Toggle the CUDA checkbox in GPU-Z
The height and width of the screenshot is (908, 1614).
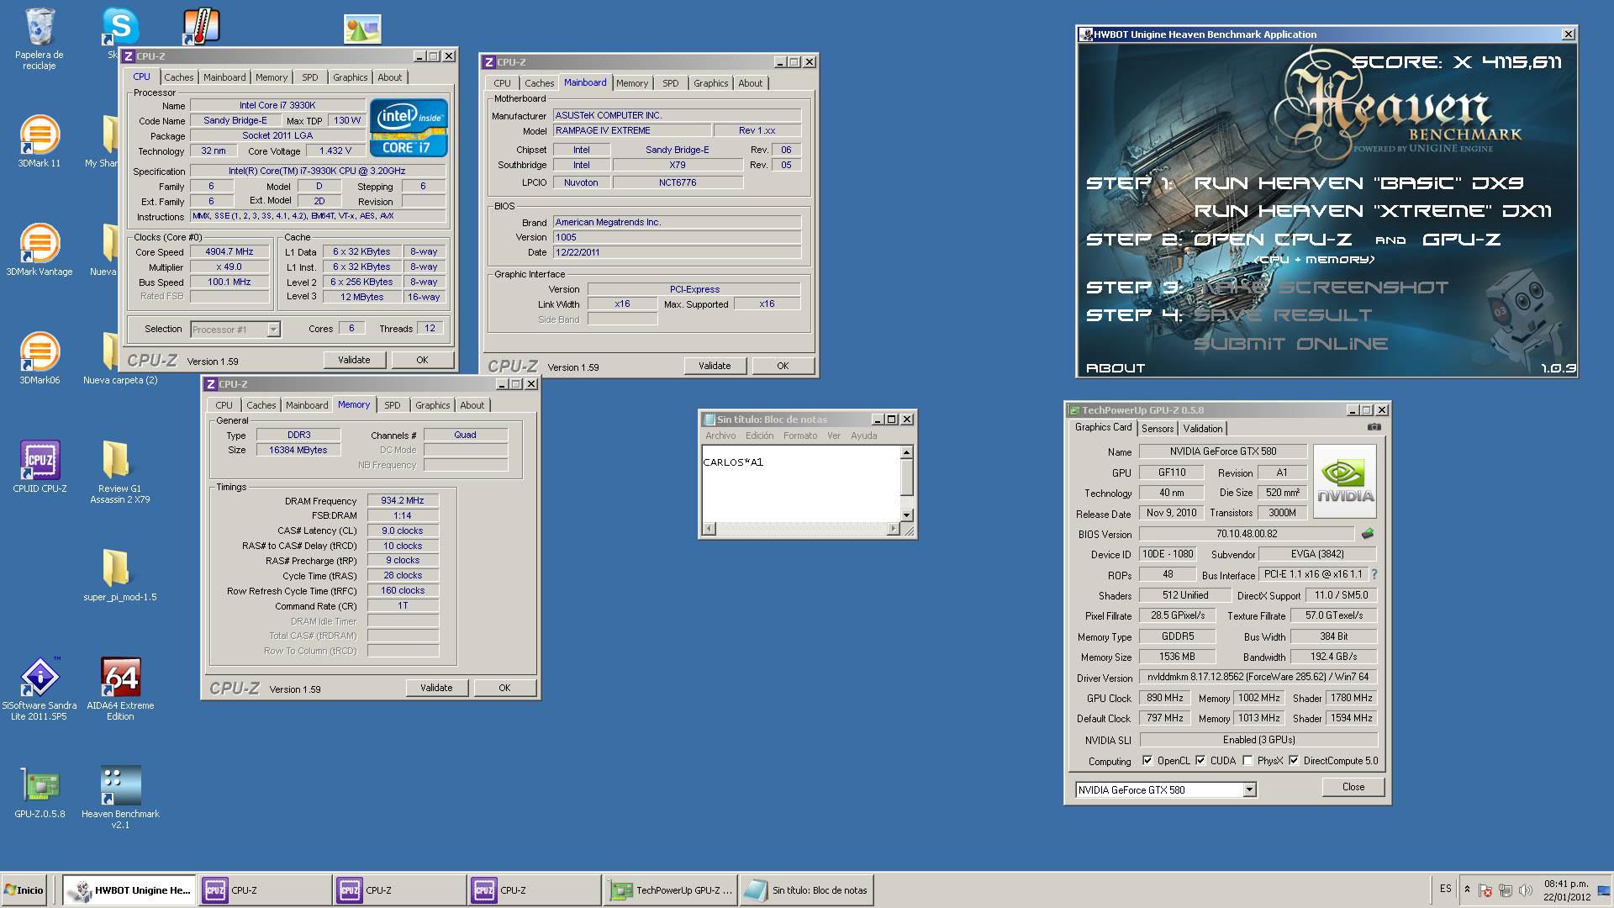click(1200, 760)
